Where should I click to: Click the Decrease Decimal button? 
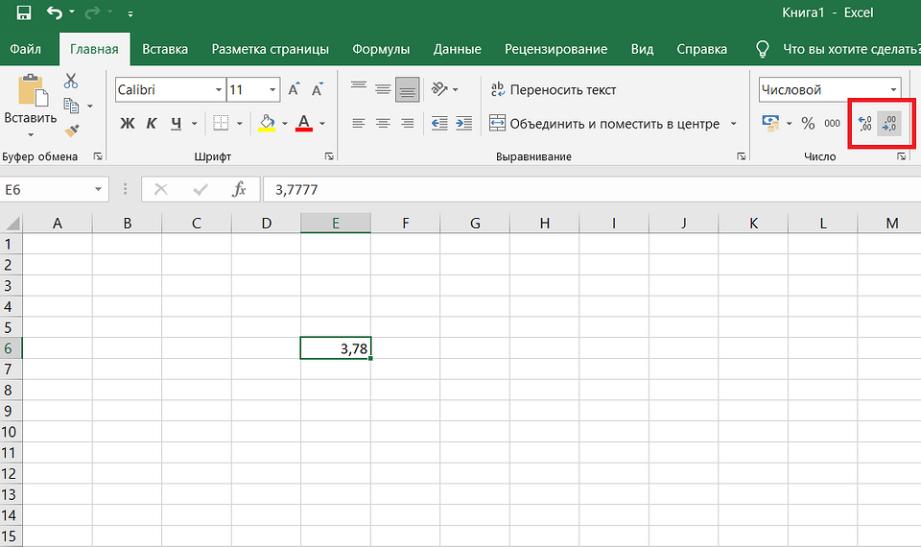889,123
